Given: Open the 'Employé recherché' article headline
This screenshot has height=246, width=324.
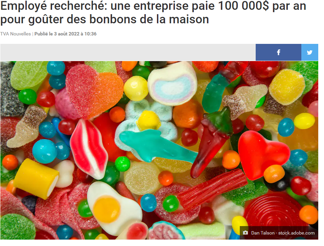Looking at the screenshot, I should click(x=153, y=12).
